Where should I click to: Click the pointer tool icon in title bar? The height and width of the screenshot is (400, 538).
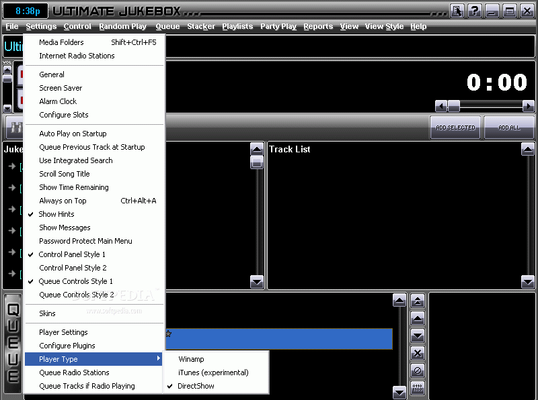pos(457,11)
